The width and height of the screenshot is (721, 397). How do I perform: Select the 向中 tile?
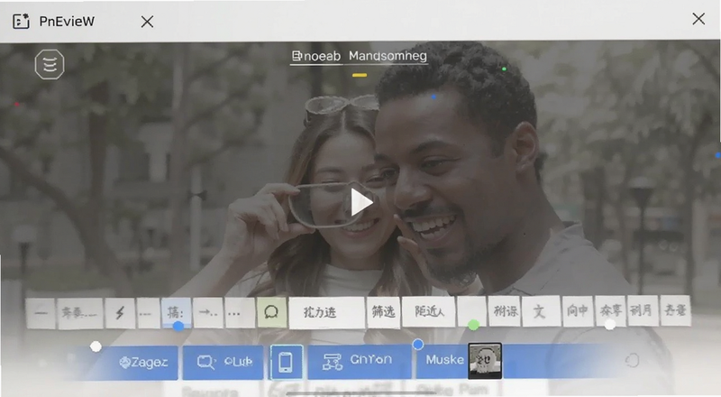[x=578, y=311]
